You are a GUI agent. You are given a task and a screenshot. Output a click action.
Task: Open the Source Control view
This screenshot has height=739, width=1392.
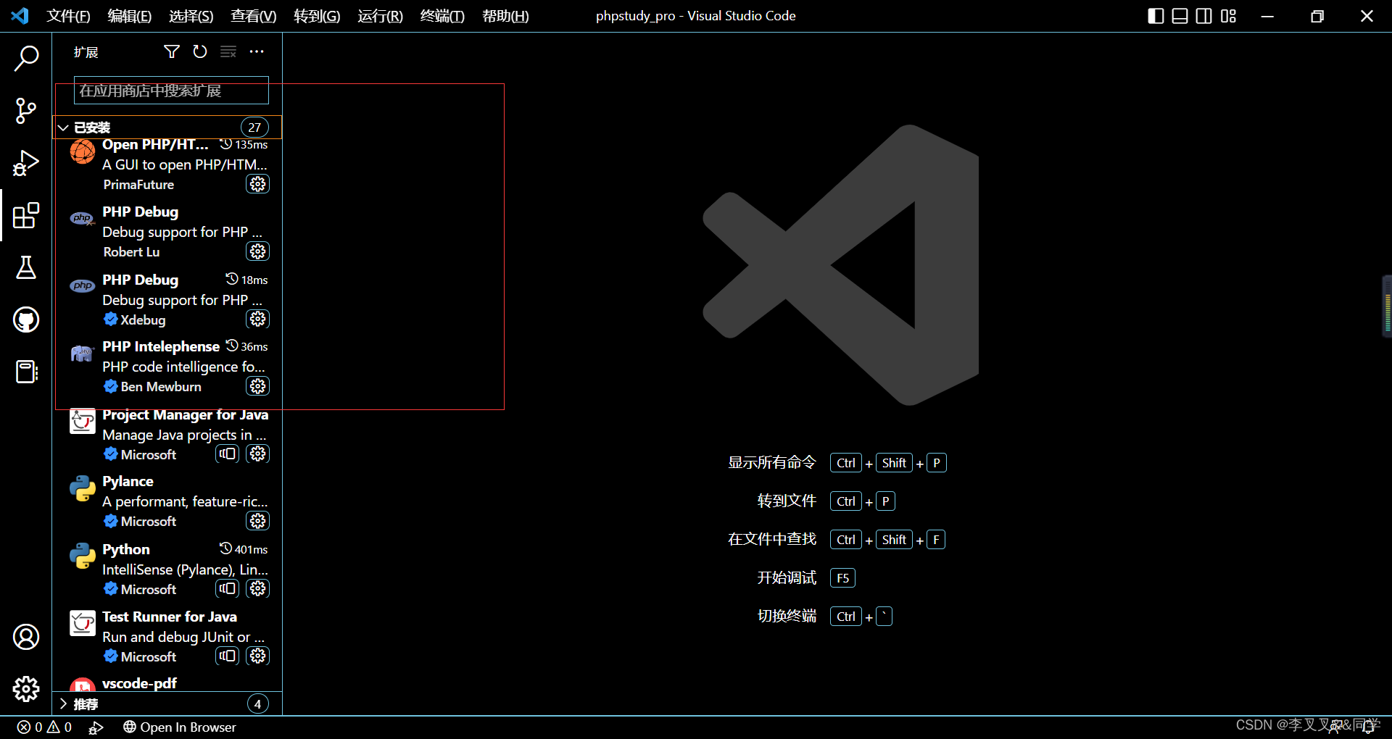[x=26, y=110]
